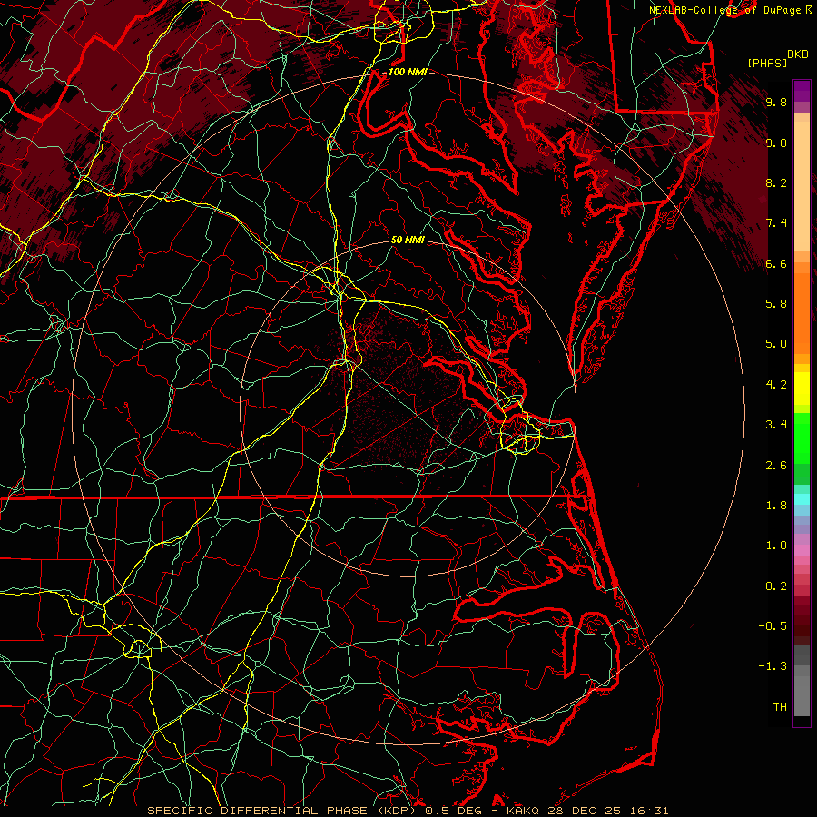Click the -0.5 value on the color scale

pyautogui.click(x=773, y=625)
